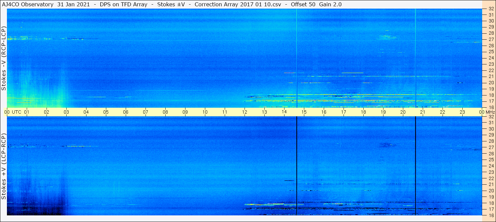Click the 'Stokes -V (RCP-LCP)' vertical axis label

tap(4, 58)
